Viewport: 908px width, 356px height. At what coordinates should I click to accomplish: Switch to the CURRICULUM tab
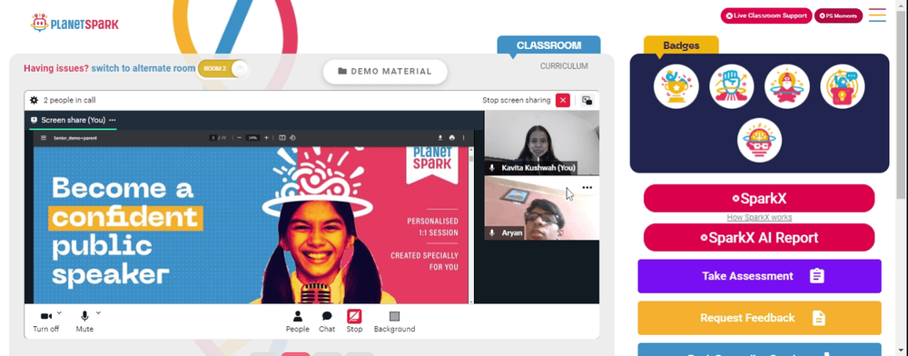pyautogui.click(x=564, y=66)
